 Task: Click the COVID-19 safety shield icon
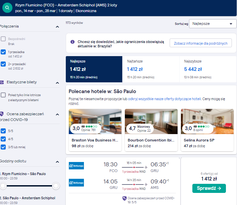2,114
